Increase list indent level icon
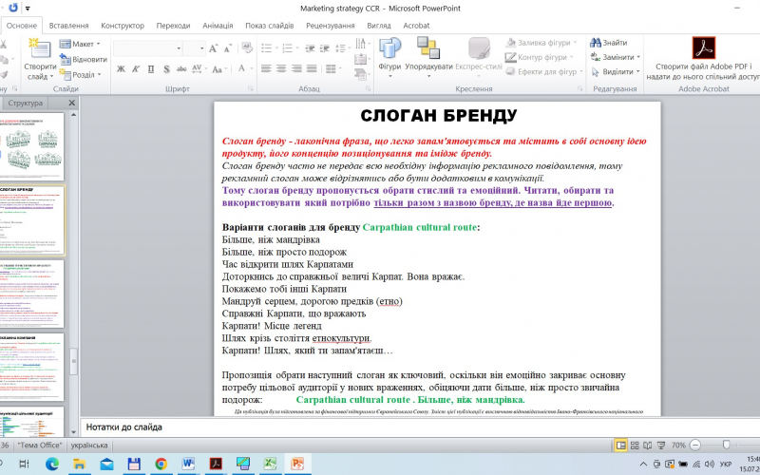Screen dimensions: 760x475 (x=325, y=48)
